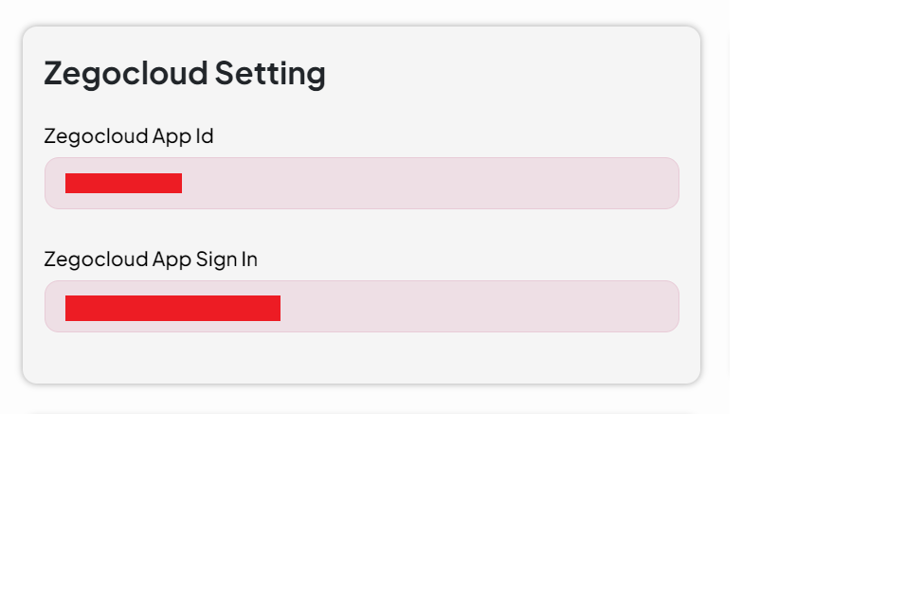This screenshot has width=923, height=590.
Task: Select the "Zegocloud Setting" heading
Action: (x=185, y=73)
